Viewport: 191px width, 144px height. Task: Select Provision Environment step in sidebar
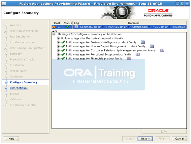24,31
